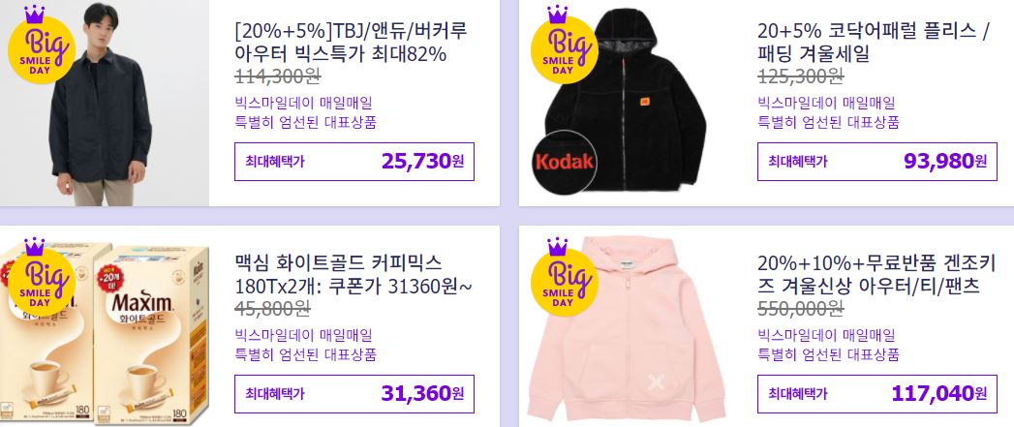Click the Big Smile Day badge on pink hoodie
Image resolution: width=1014 pixels, height=427 pixels.
[x=564, y=276]
